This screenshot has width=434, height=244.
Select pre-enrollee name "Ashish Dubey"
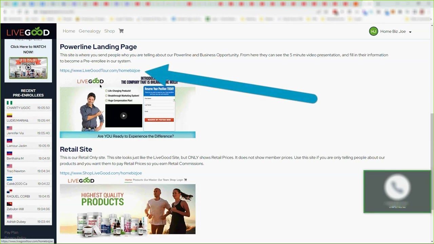[x=16, y=222]
